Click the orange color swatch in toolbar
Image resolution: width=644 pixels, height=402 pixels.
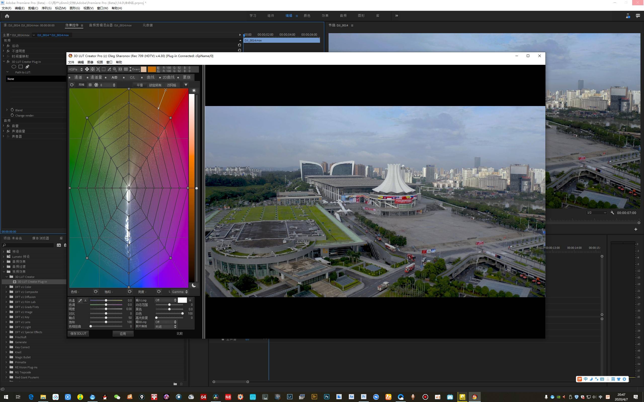[x=152, y=69]
